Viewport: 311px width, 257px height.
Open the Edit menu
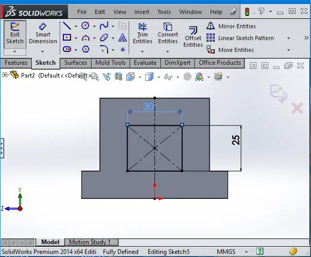coord(100,12)
